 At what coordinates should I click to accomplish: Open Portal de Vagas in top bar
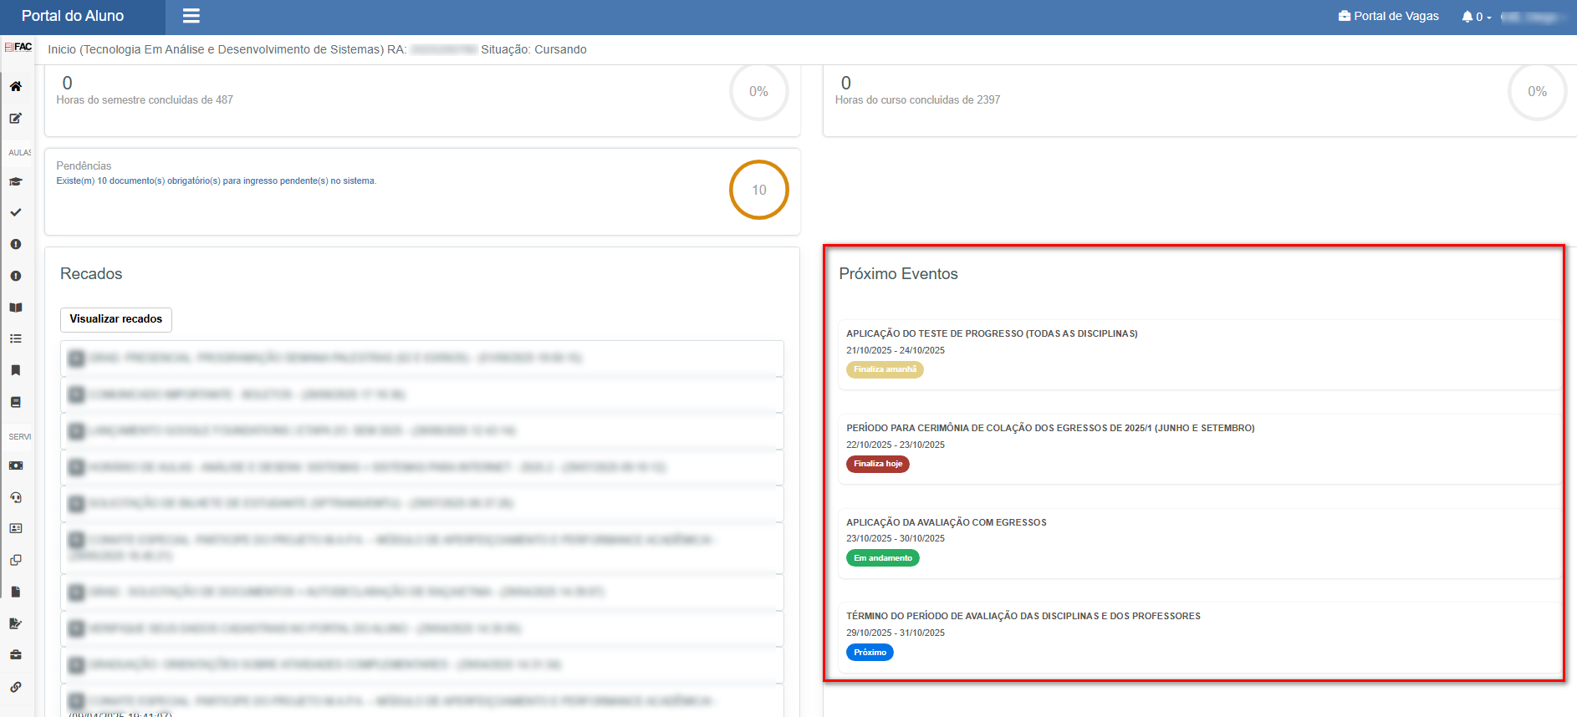1388,16
